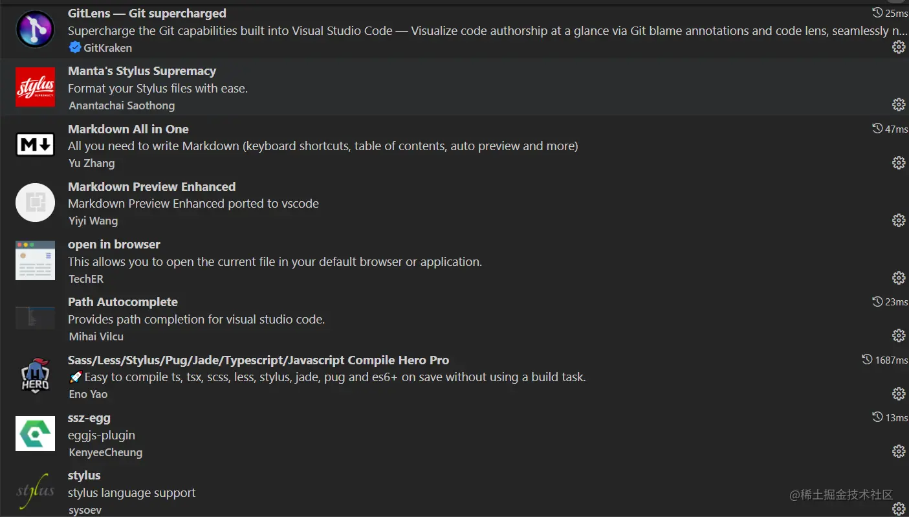
Task: Click the Compile Hero Pro shield icon
Action: [x=35, y=376]
